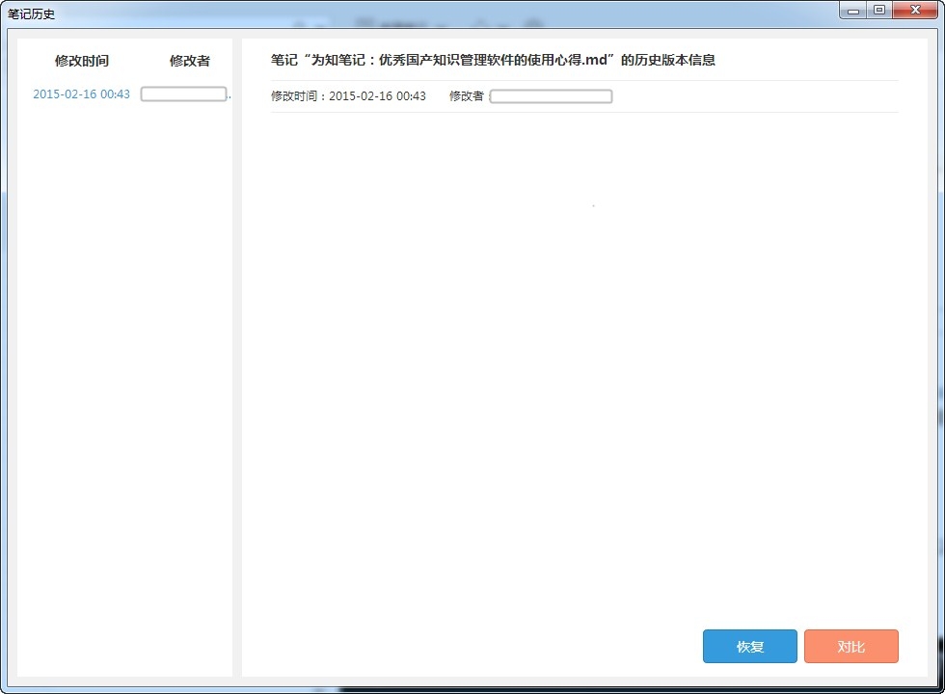Image resolution: width=945 pixels, height=694 pixels.
Task: Click the note title heading with 为知笔记 .md
Action: pyautogui.click(x=493, y=61)
